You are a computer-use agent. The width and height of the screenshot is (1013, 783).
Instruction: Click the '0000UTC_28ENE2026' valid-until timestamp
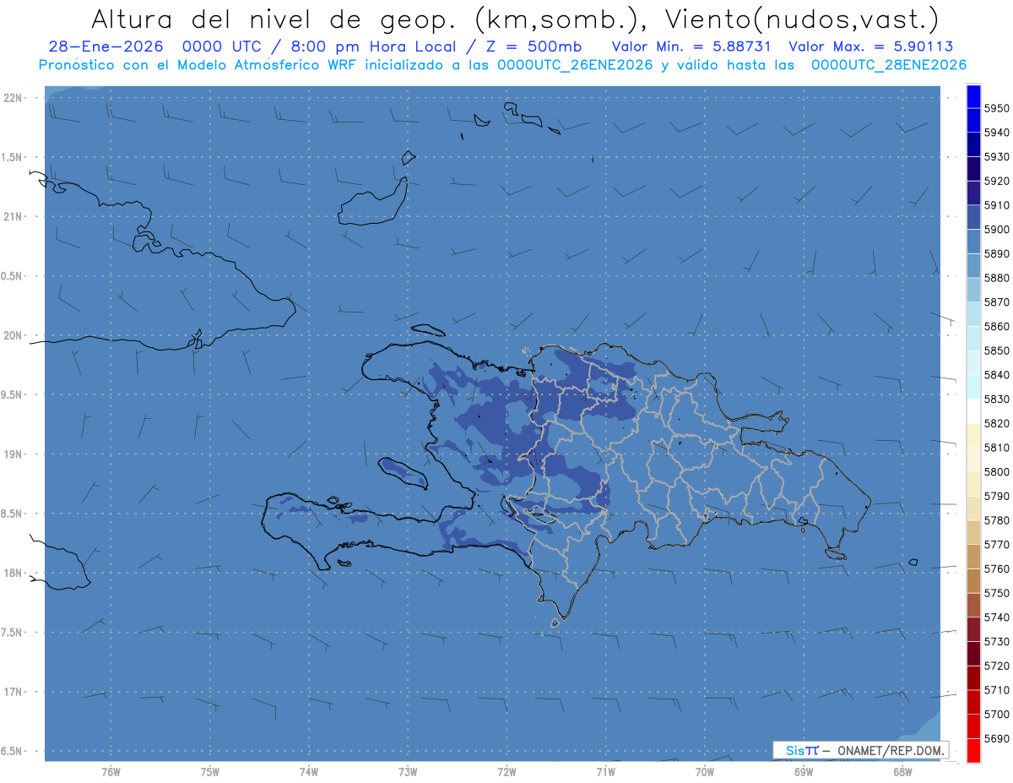coord(889,64)
